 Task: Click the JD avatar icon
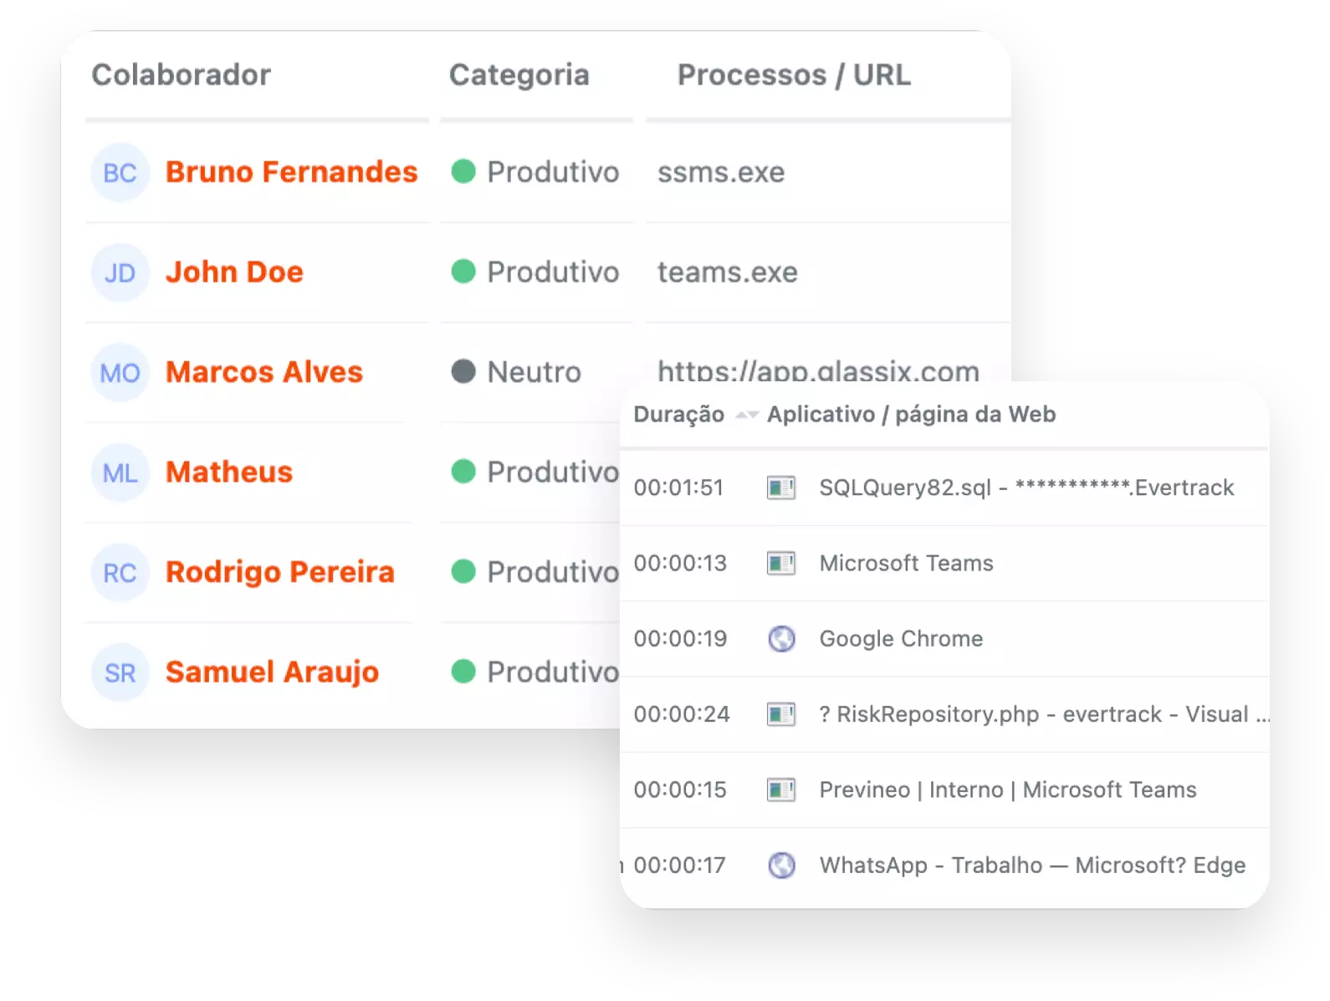click(x=120, y=273)
